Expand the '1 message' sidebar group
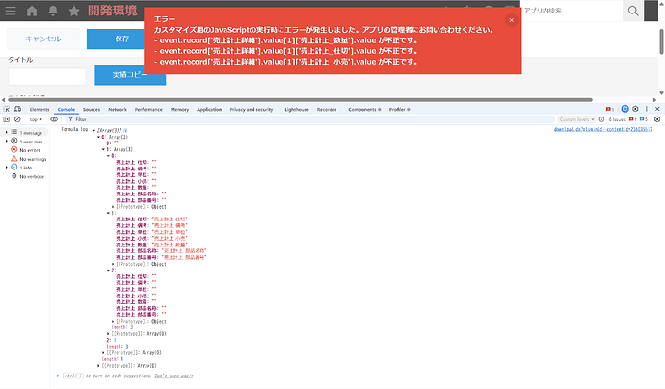The image size is (665, 389). point(6,131)
